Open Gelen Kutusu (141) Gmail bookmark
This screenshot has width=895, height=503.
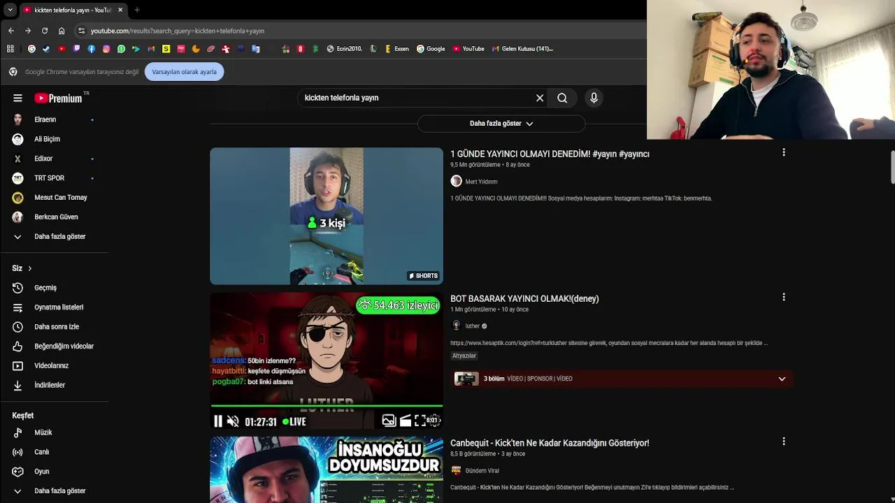tap(522, 49)
